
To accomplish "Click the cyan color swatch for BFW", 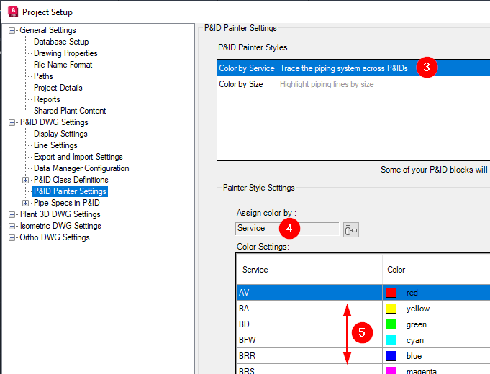I will pyautogui.click(x=391, y=340).
